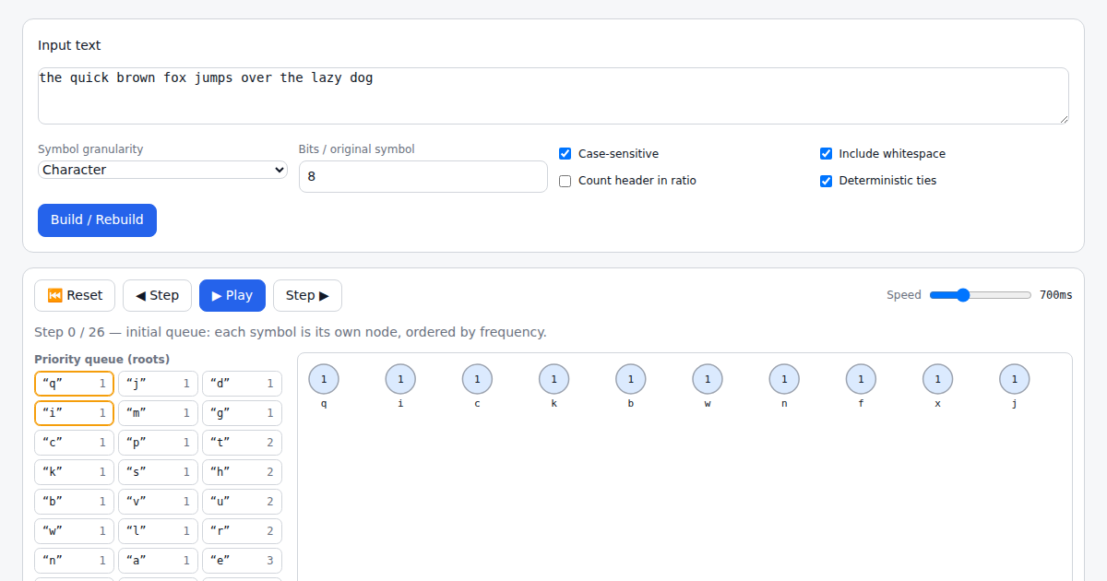Focus the Bits / original symbol field
Screen dimensions: 1107x581
coord(423,176)
